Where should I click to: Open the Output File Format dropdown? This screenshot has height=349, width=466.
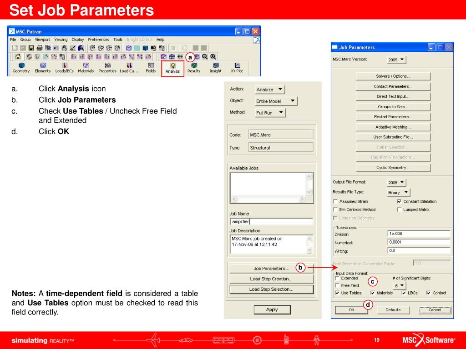[396, 183]
